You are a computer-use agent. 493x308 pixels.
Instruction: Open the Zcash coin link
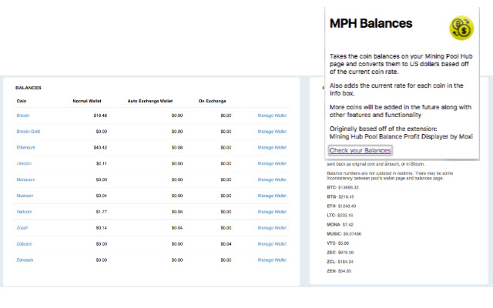pos(22,228)
